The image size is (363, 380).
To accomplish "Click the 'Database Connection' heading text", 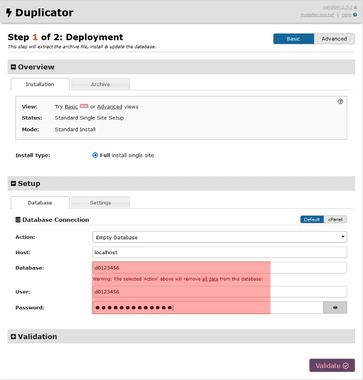I will point(56,219).
